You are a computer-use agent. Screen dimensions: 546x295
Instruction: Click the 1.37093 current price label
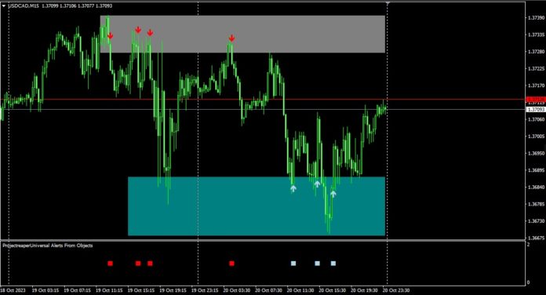536,109
